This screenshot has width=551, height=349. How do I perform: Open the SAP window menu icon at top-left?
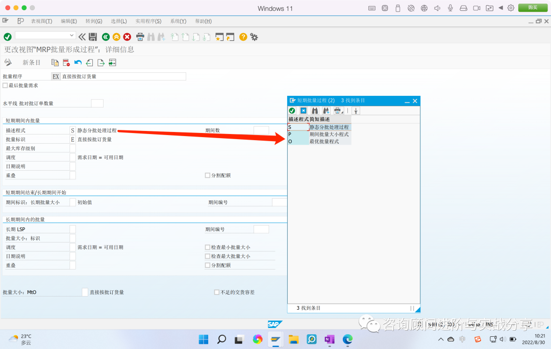[5, 21]
